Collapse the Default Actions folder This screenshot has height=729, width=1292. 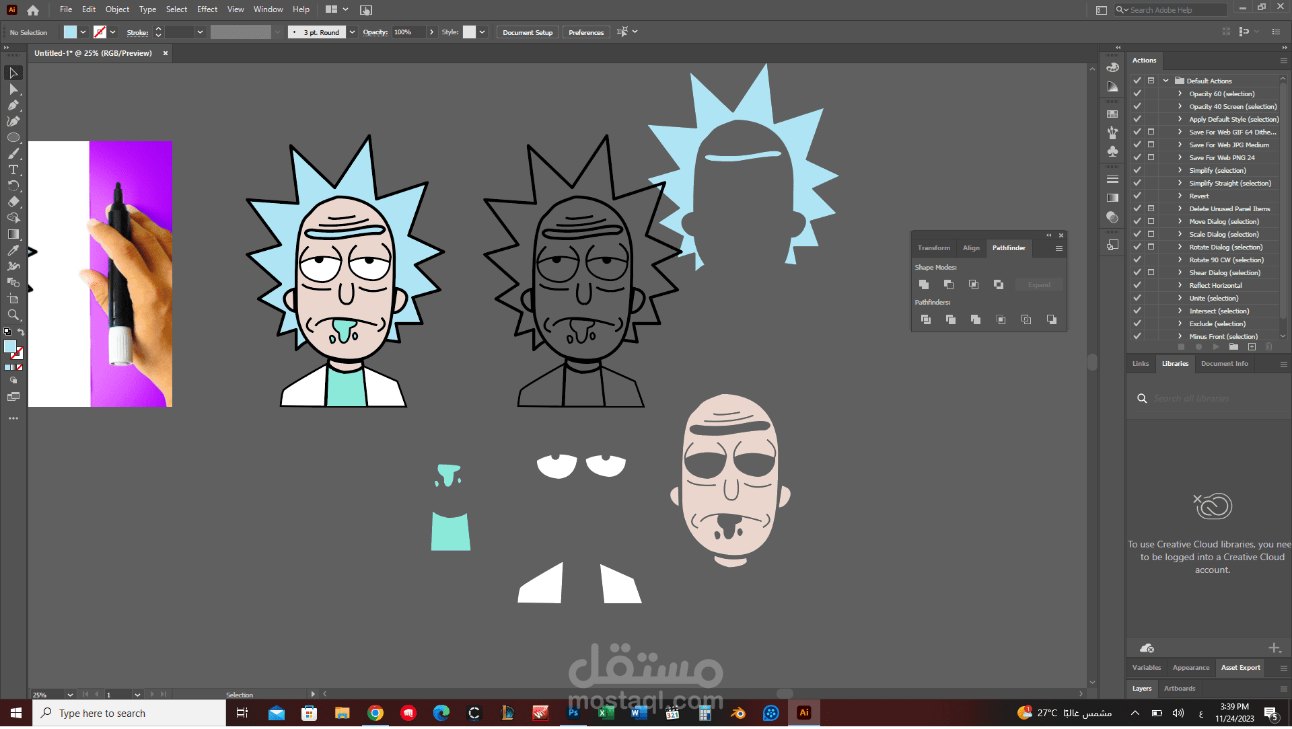(1166, 81)
